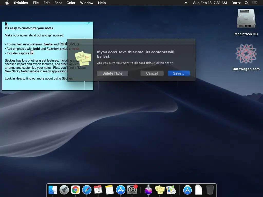
Task: Click 'Make your notes stand out' line
Action: tap(34, 35)
